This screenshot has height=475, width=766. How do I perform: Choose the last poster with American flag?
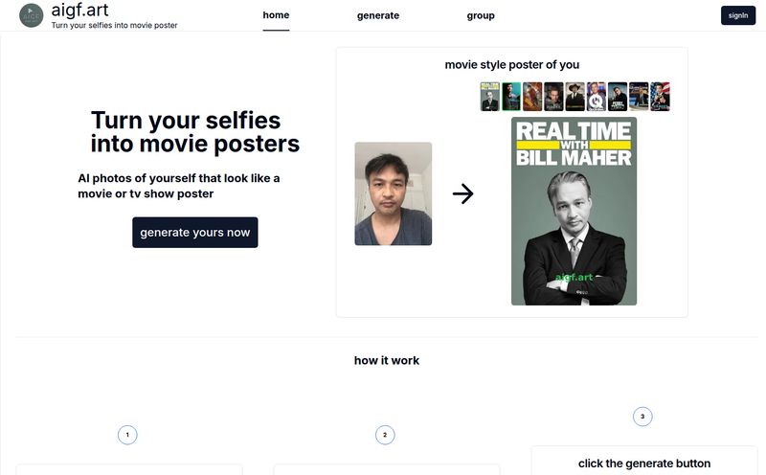(x=660, y=97)
